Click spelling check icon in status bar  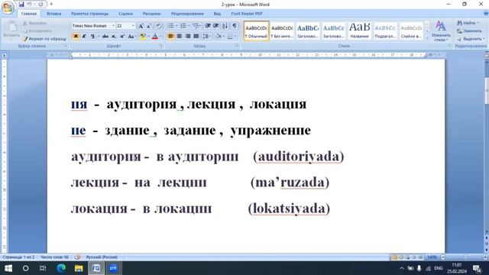point(77,257)
